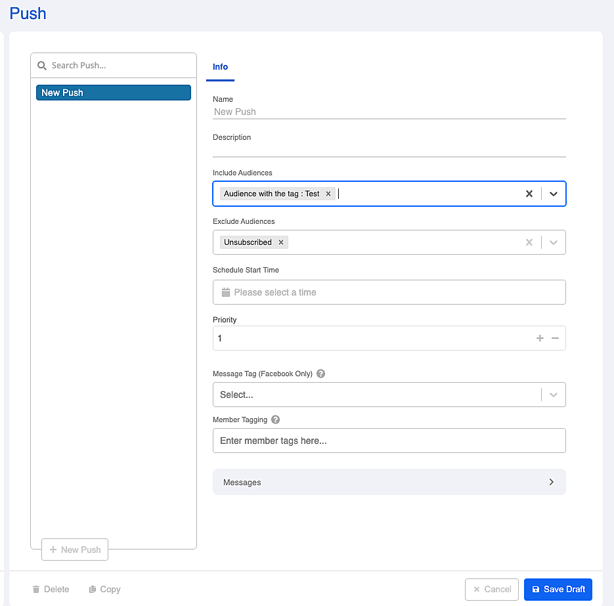This screenshot has width=614, height=606.
Task: Open the Schedule Start Time picker
Action: [x=389, y=292]
